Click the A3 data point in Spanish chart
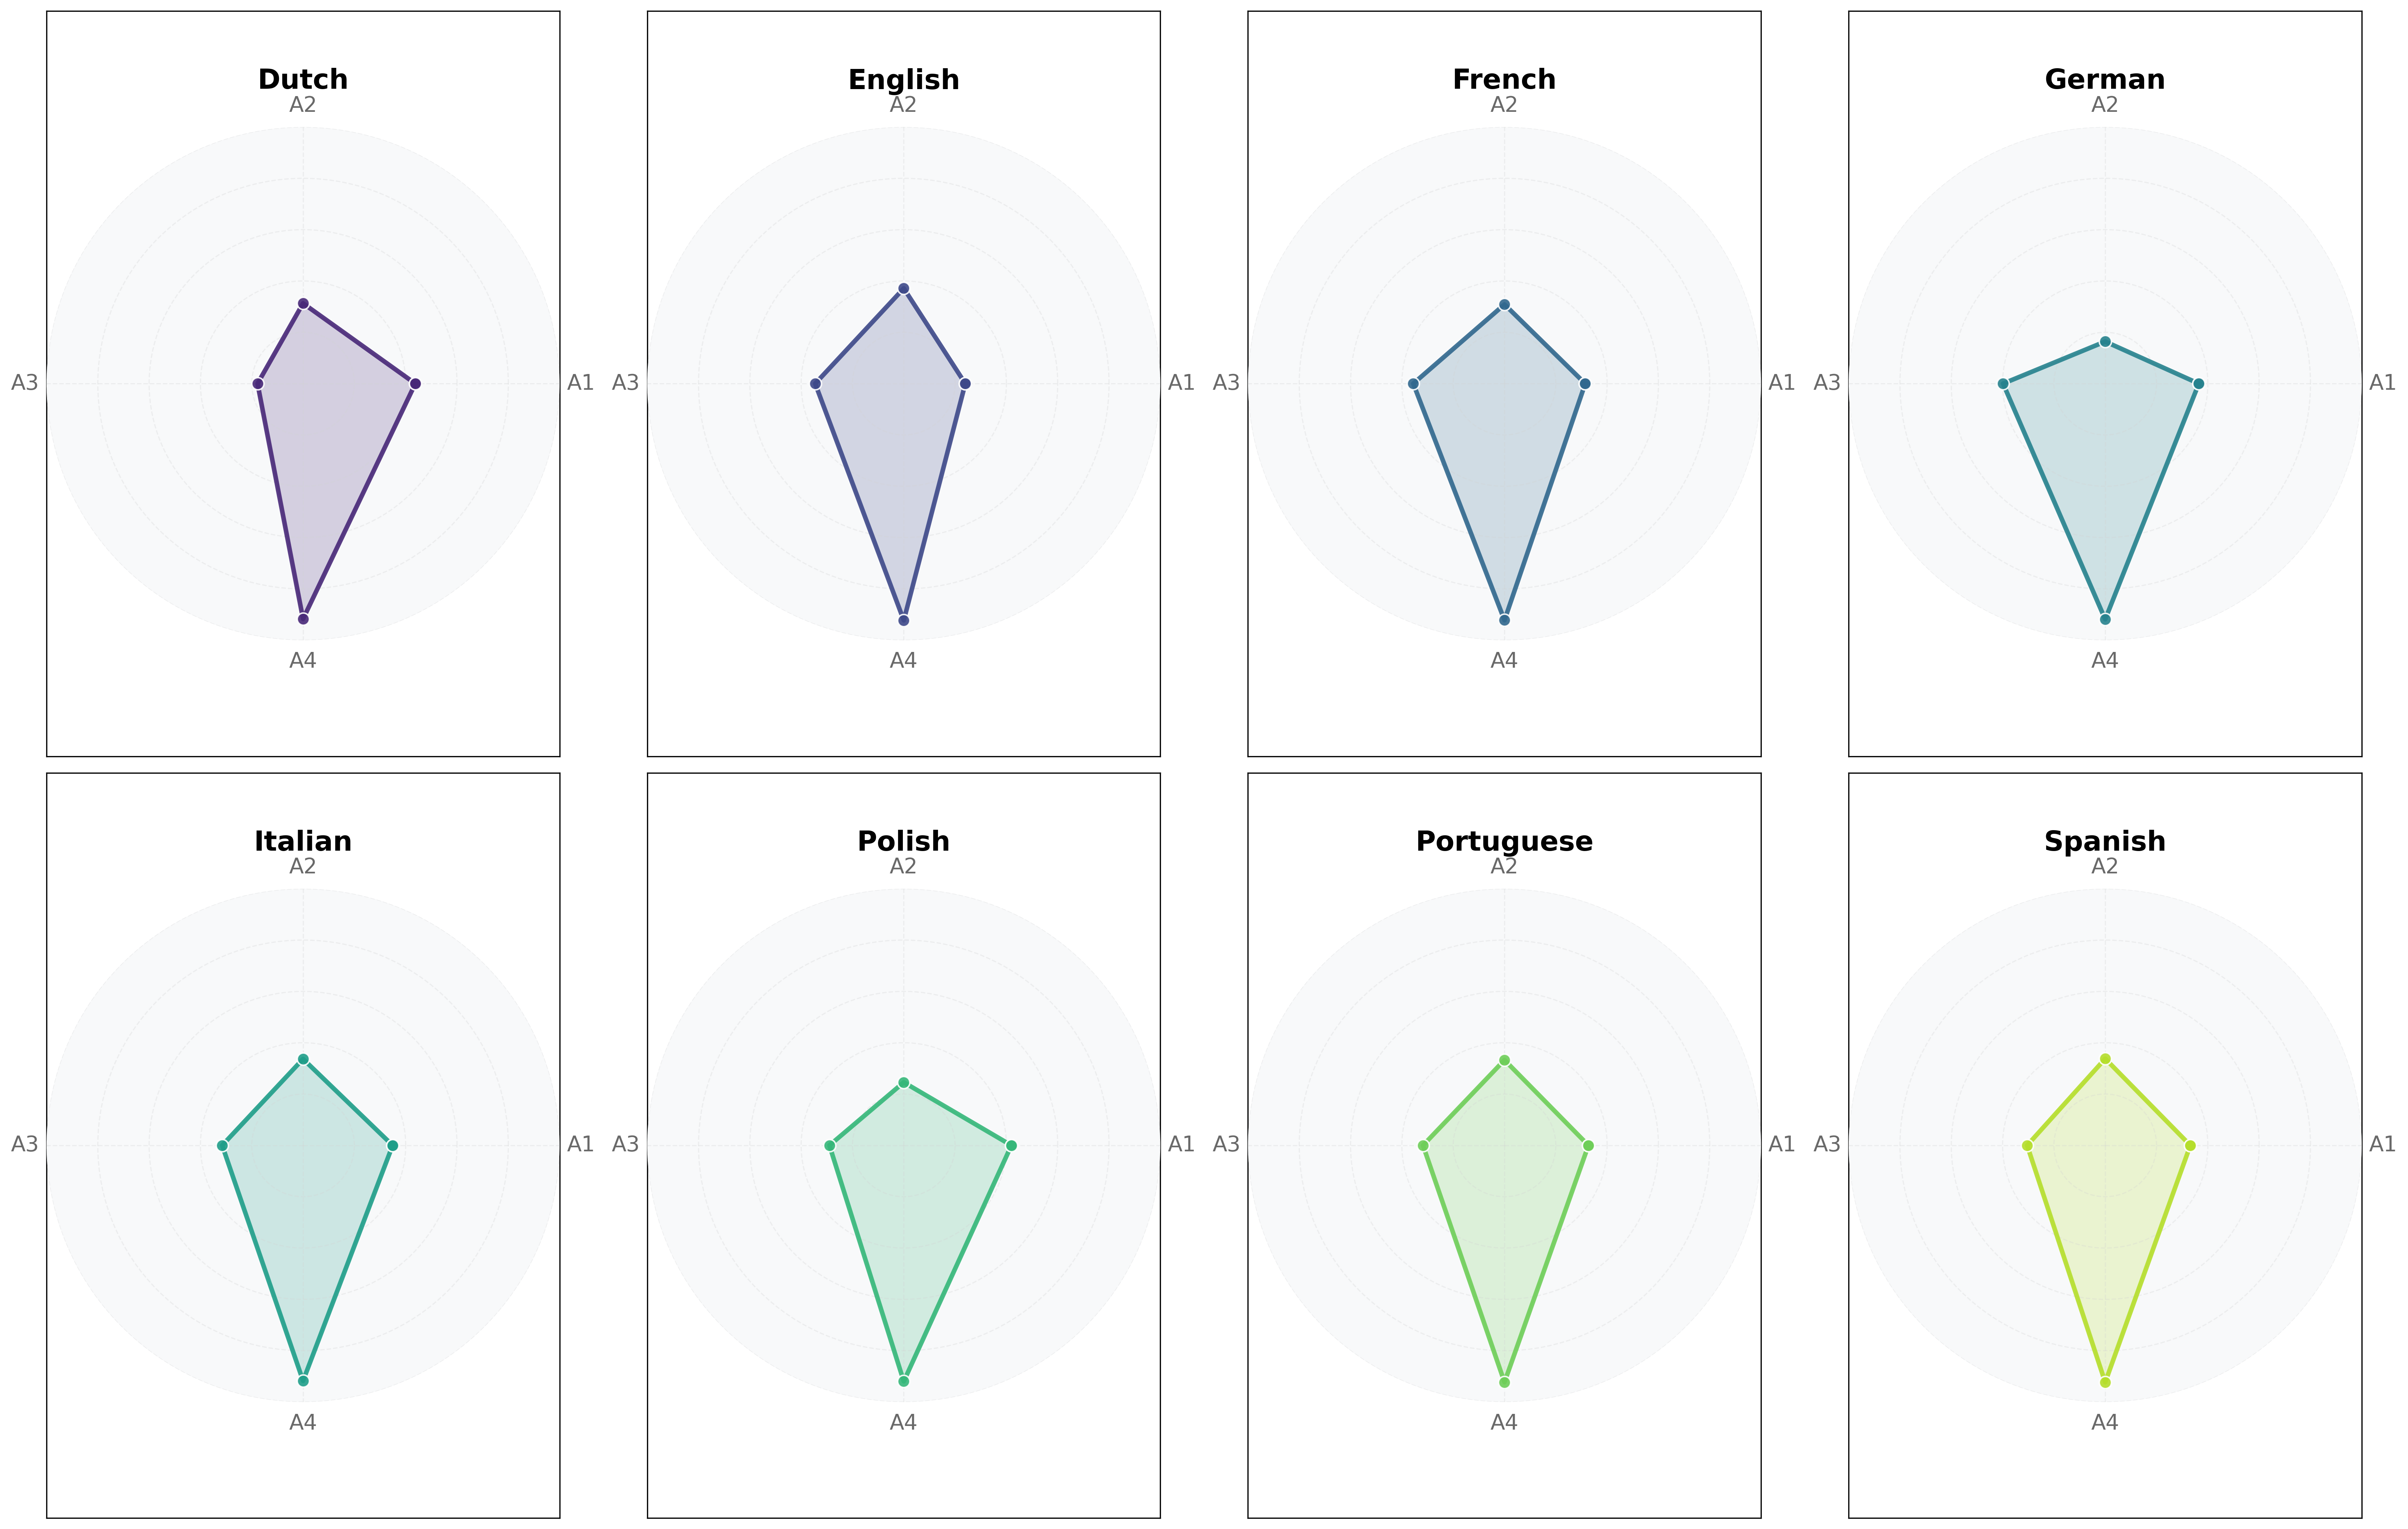2408x1529 pixels. 2028,1145
